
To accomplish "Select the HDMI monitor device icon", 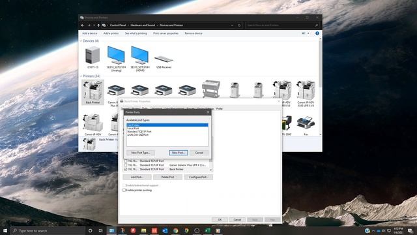I will (140, 55).
